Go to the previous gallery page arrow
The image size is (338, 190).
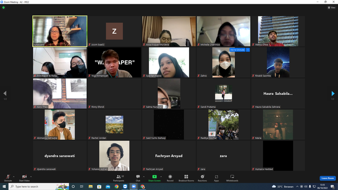point(5,93)
